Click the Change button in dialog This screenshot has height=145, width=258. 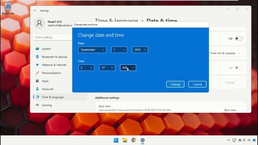point(175,84)
